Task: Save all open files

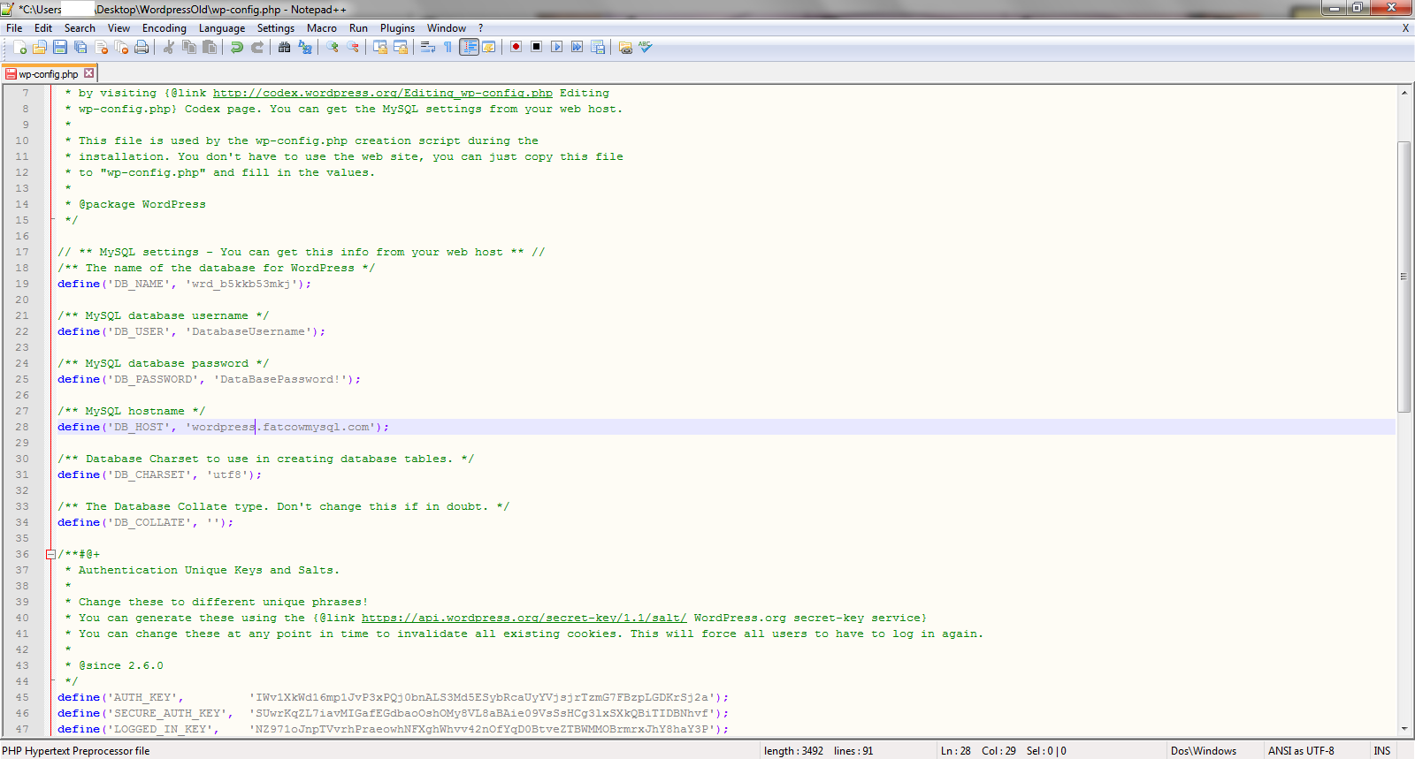Action: click(x=80, y=47)
